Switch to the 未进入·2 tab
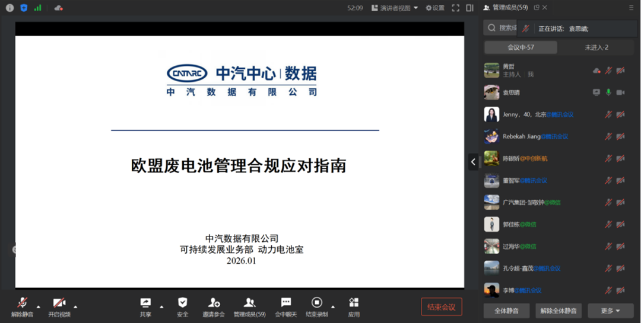 596,47
